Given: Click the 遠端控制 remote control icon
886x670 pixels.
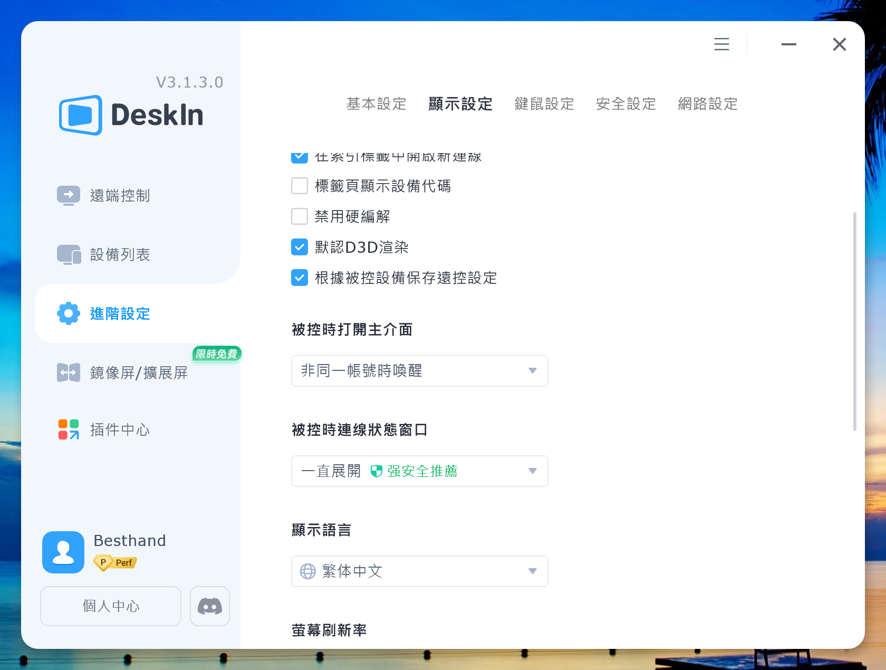Looking at the screenshot, I should 69,195.
